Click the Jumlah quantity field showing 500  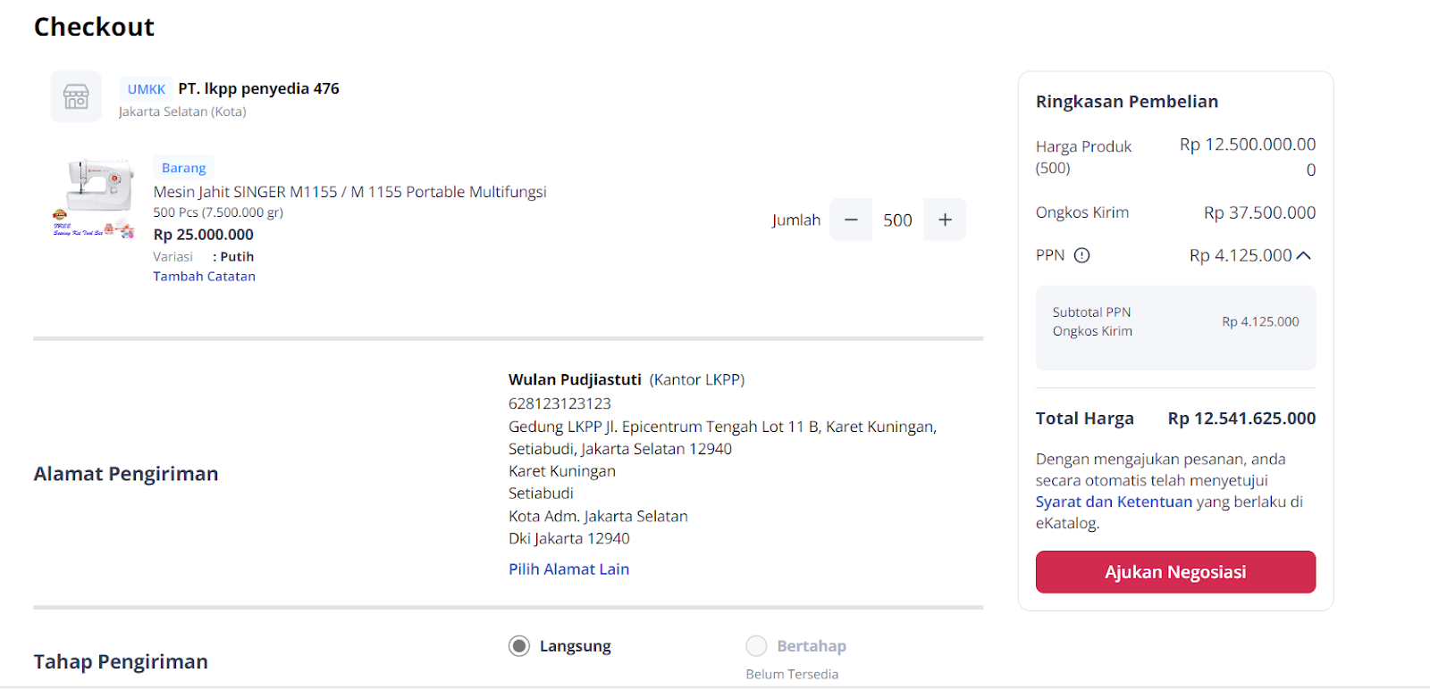pyautogui.click(x=897, y=219)
